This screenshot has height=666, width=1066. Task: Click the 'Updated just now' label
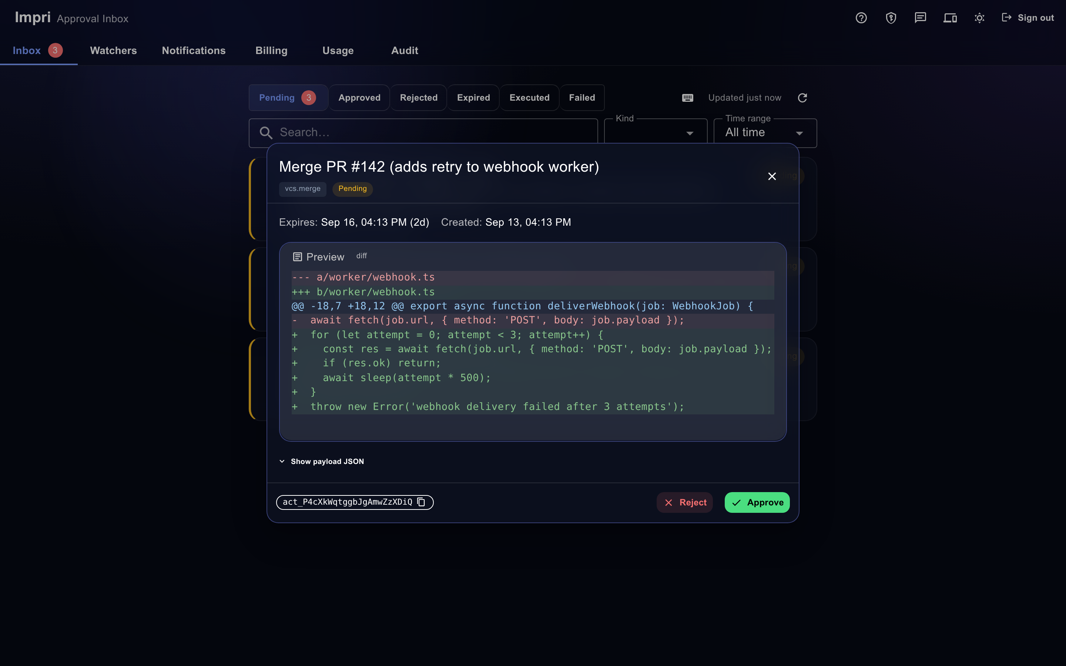[744, 98]
